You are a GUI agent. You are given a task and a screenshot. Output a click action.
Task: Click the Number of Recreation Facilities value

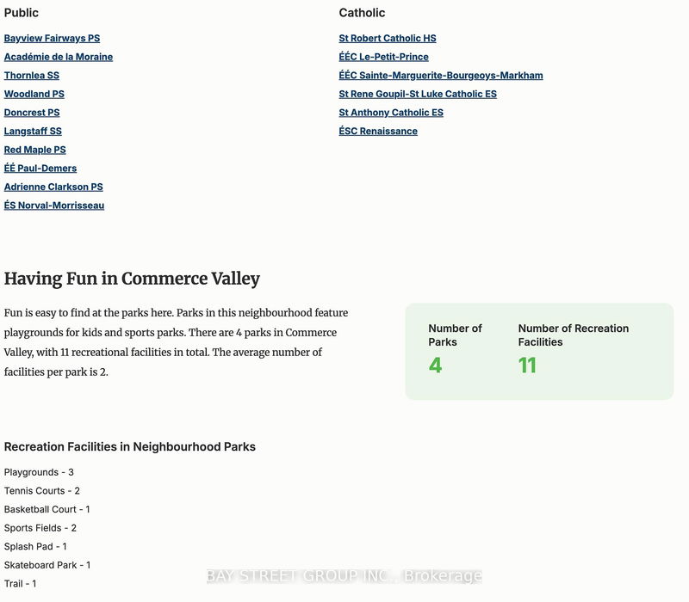tap(527, 365)
